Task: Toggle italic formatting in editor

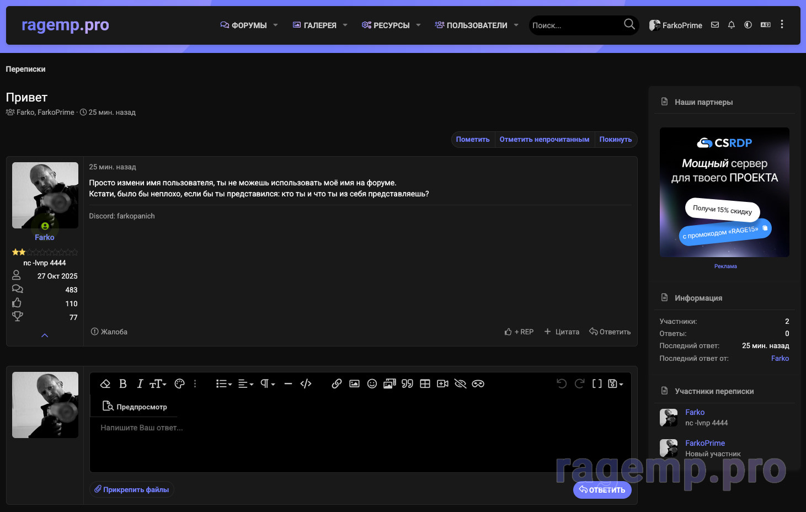Action: (140, 383)
